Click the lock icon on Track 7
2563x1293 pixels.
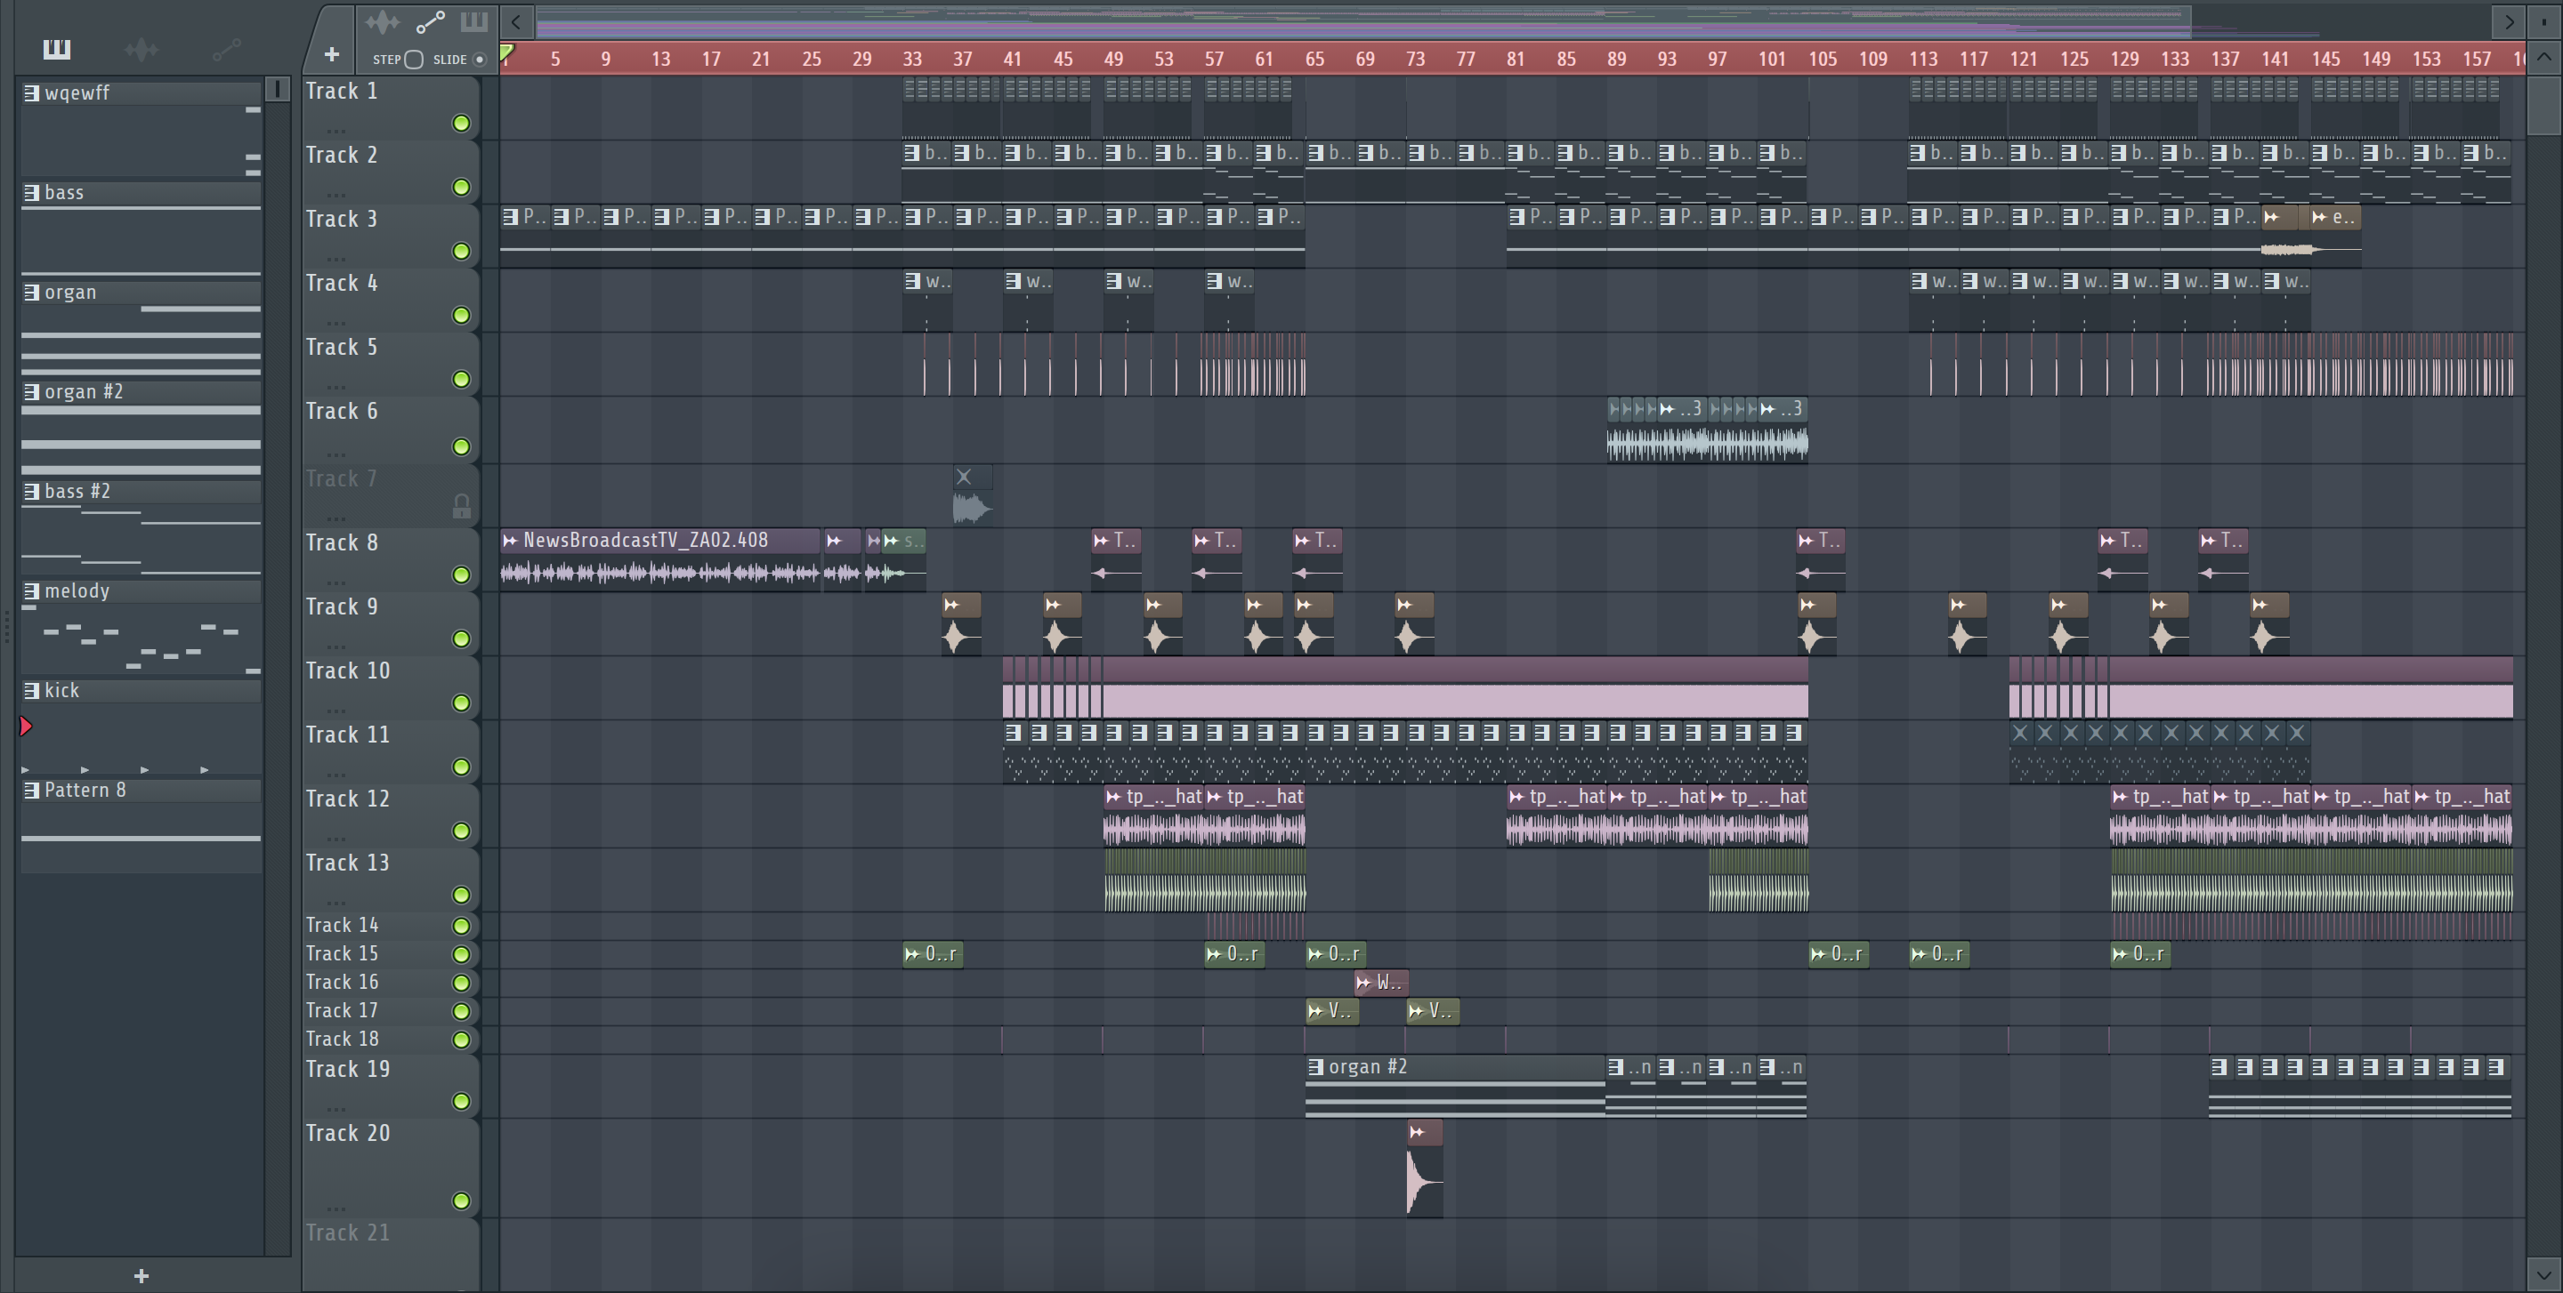[x=462, y=507]
